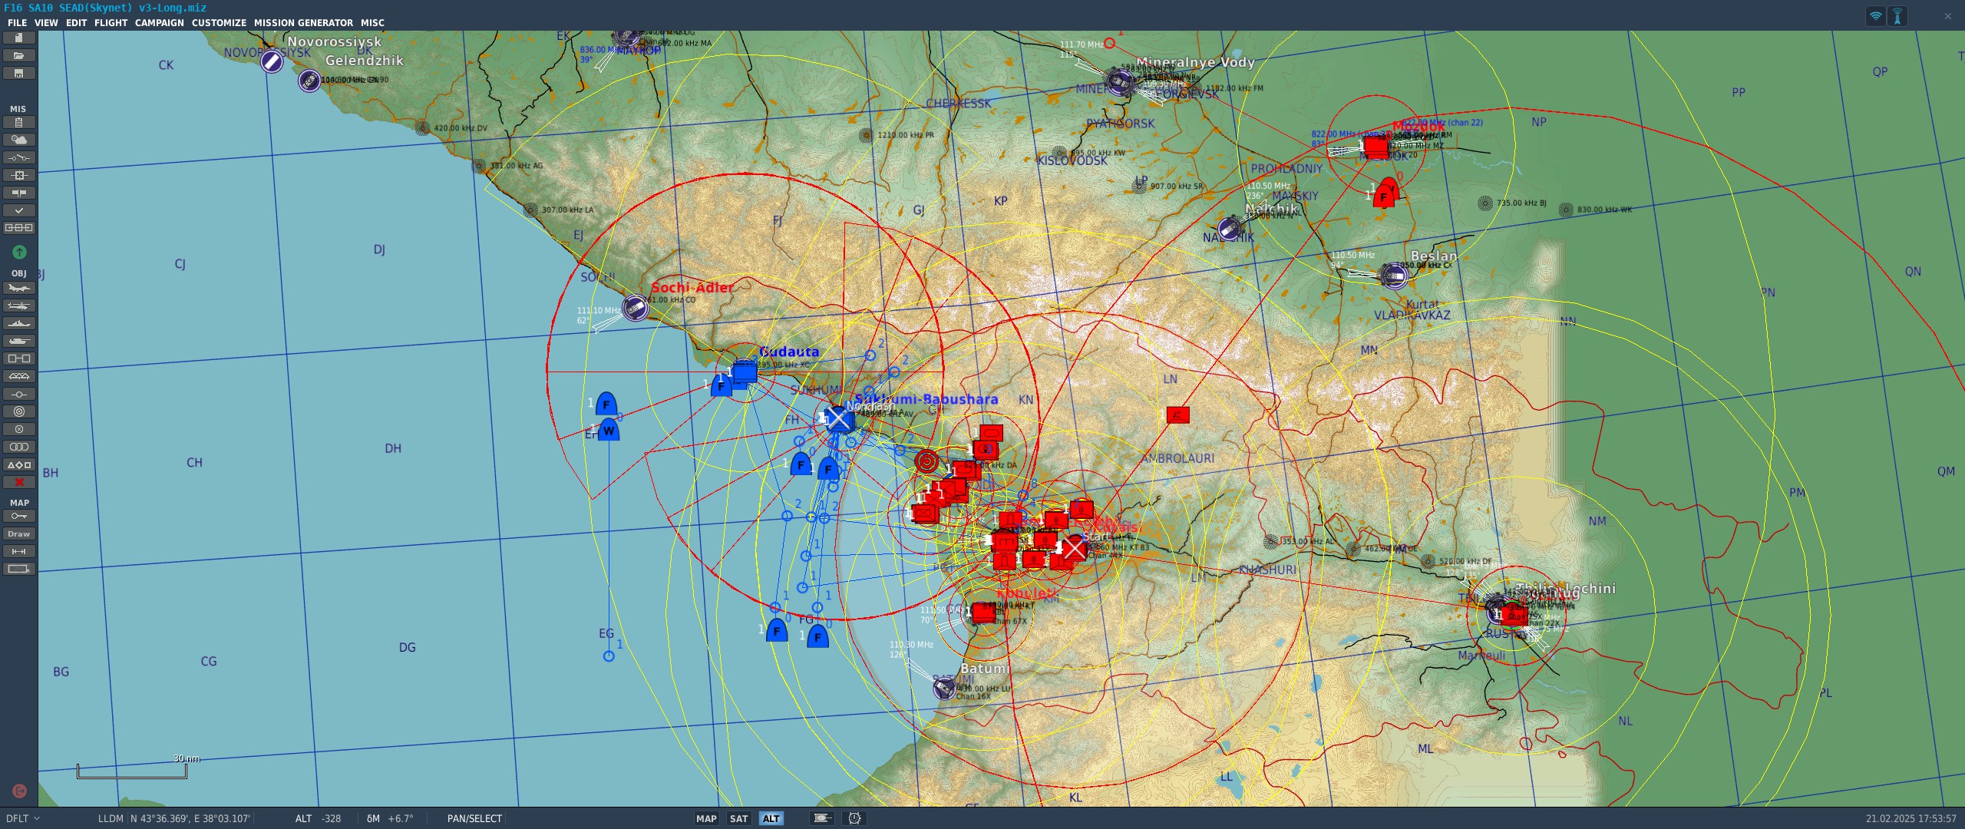Expand the DFLT dropdown in status bar
The width and height of the screenshot is (1965, 829).
(x=22, y=818)
